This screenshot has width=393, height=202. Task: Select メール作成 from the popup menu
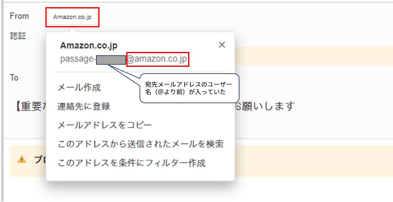coord(79,88)
